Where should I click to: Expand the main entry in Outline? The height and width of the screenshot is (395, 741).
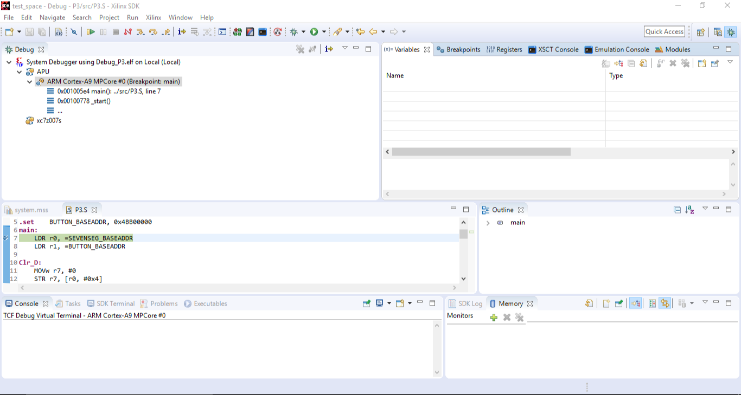pyautogui.click(x=488, y=223)
